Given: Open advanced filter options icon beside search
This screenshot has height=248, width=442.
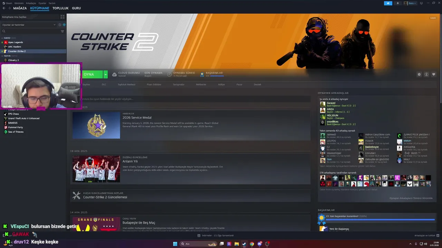Looking at the screenshot, I should pyautogui.click(x=63, y=31).
